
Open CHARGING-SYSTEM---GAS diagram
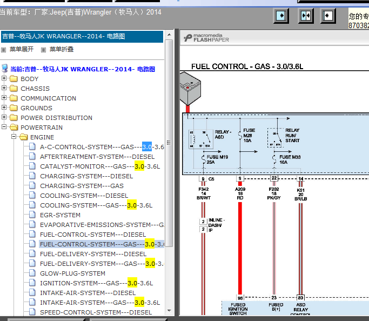click(82, 186)
